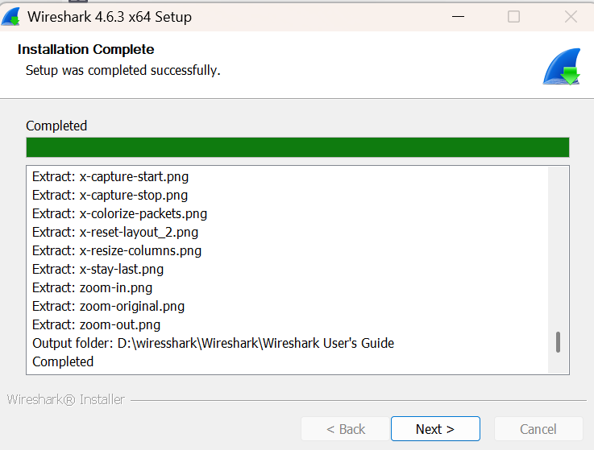Click the 'Completed' status label above progress bar

click(56, 126)
